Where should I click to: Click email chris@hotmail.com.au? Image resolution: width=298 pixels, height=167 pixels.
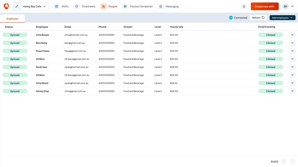[76, 35]
